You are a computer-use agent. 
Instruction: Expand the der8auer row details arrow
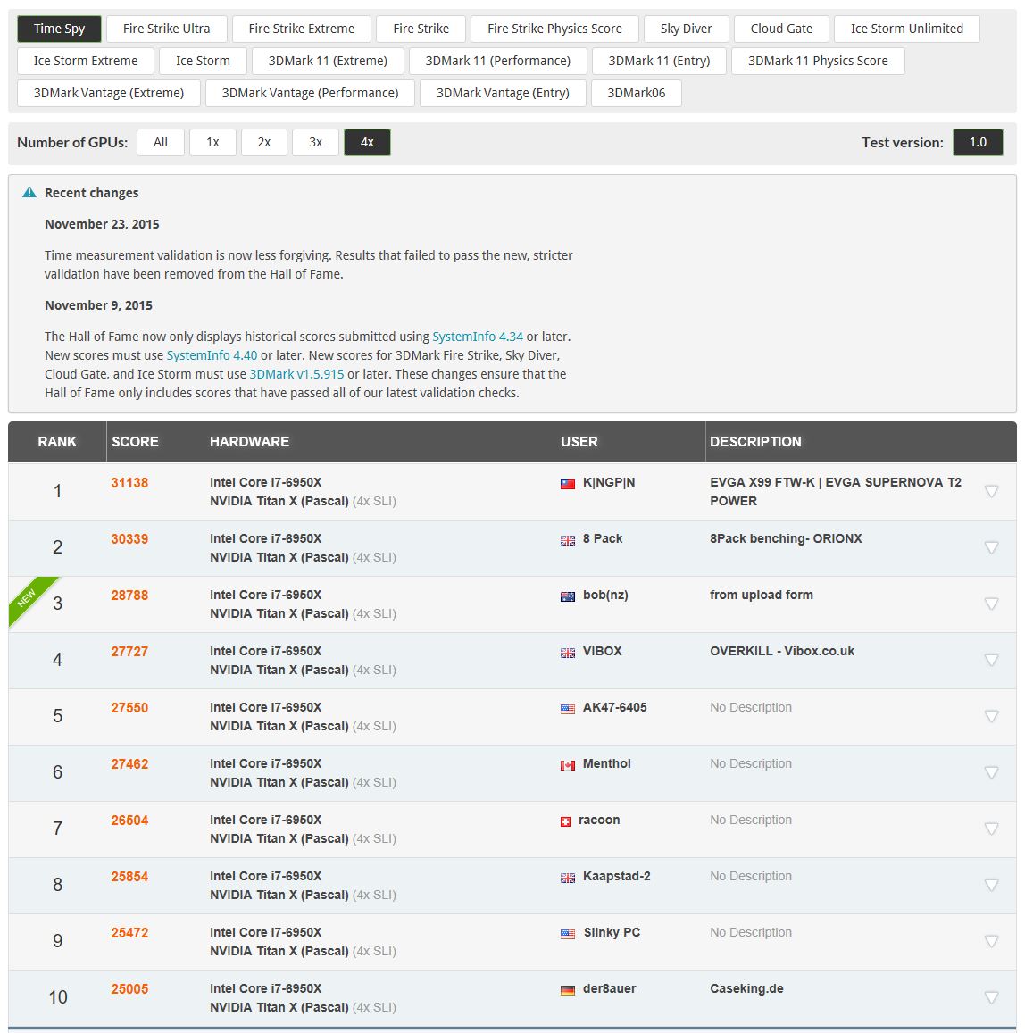coord(991,997)
